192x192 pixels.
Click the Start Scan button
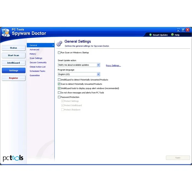14,55
